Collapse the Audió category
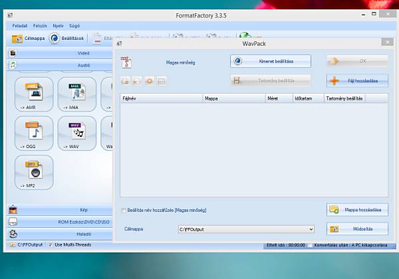Image resolution: width=399 pixels, height=279 pixels. [60, 65]
